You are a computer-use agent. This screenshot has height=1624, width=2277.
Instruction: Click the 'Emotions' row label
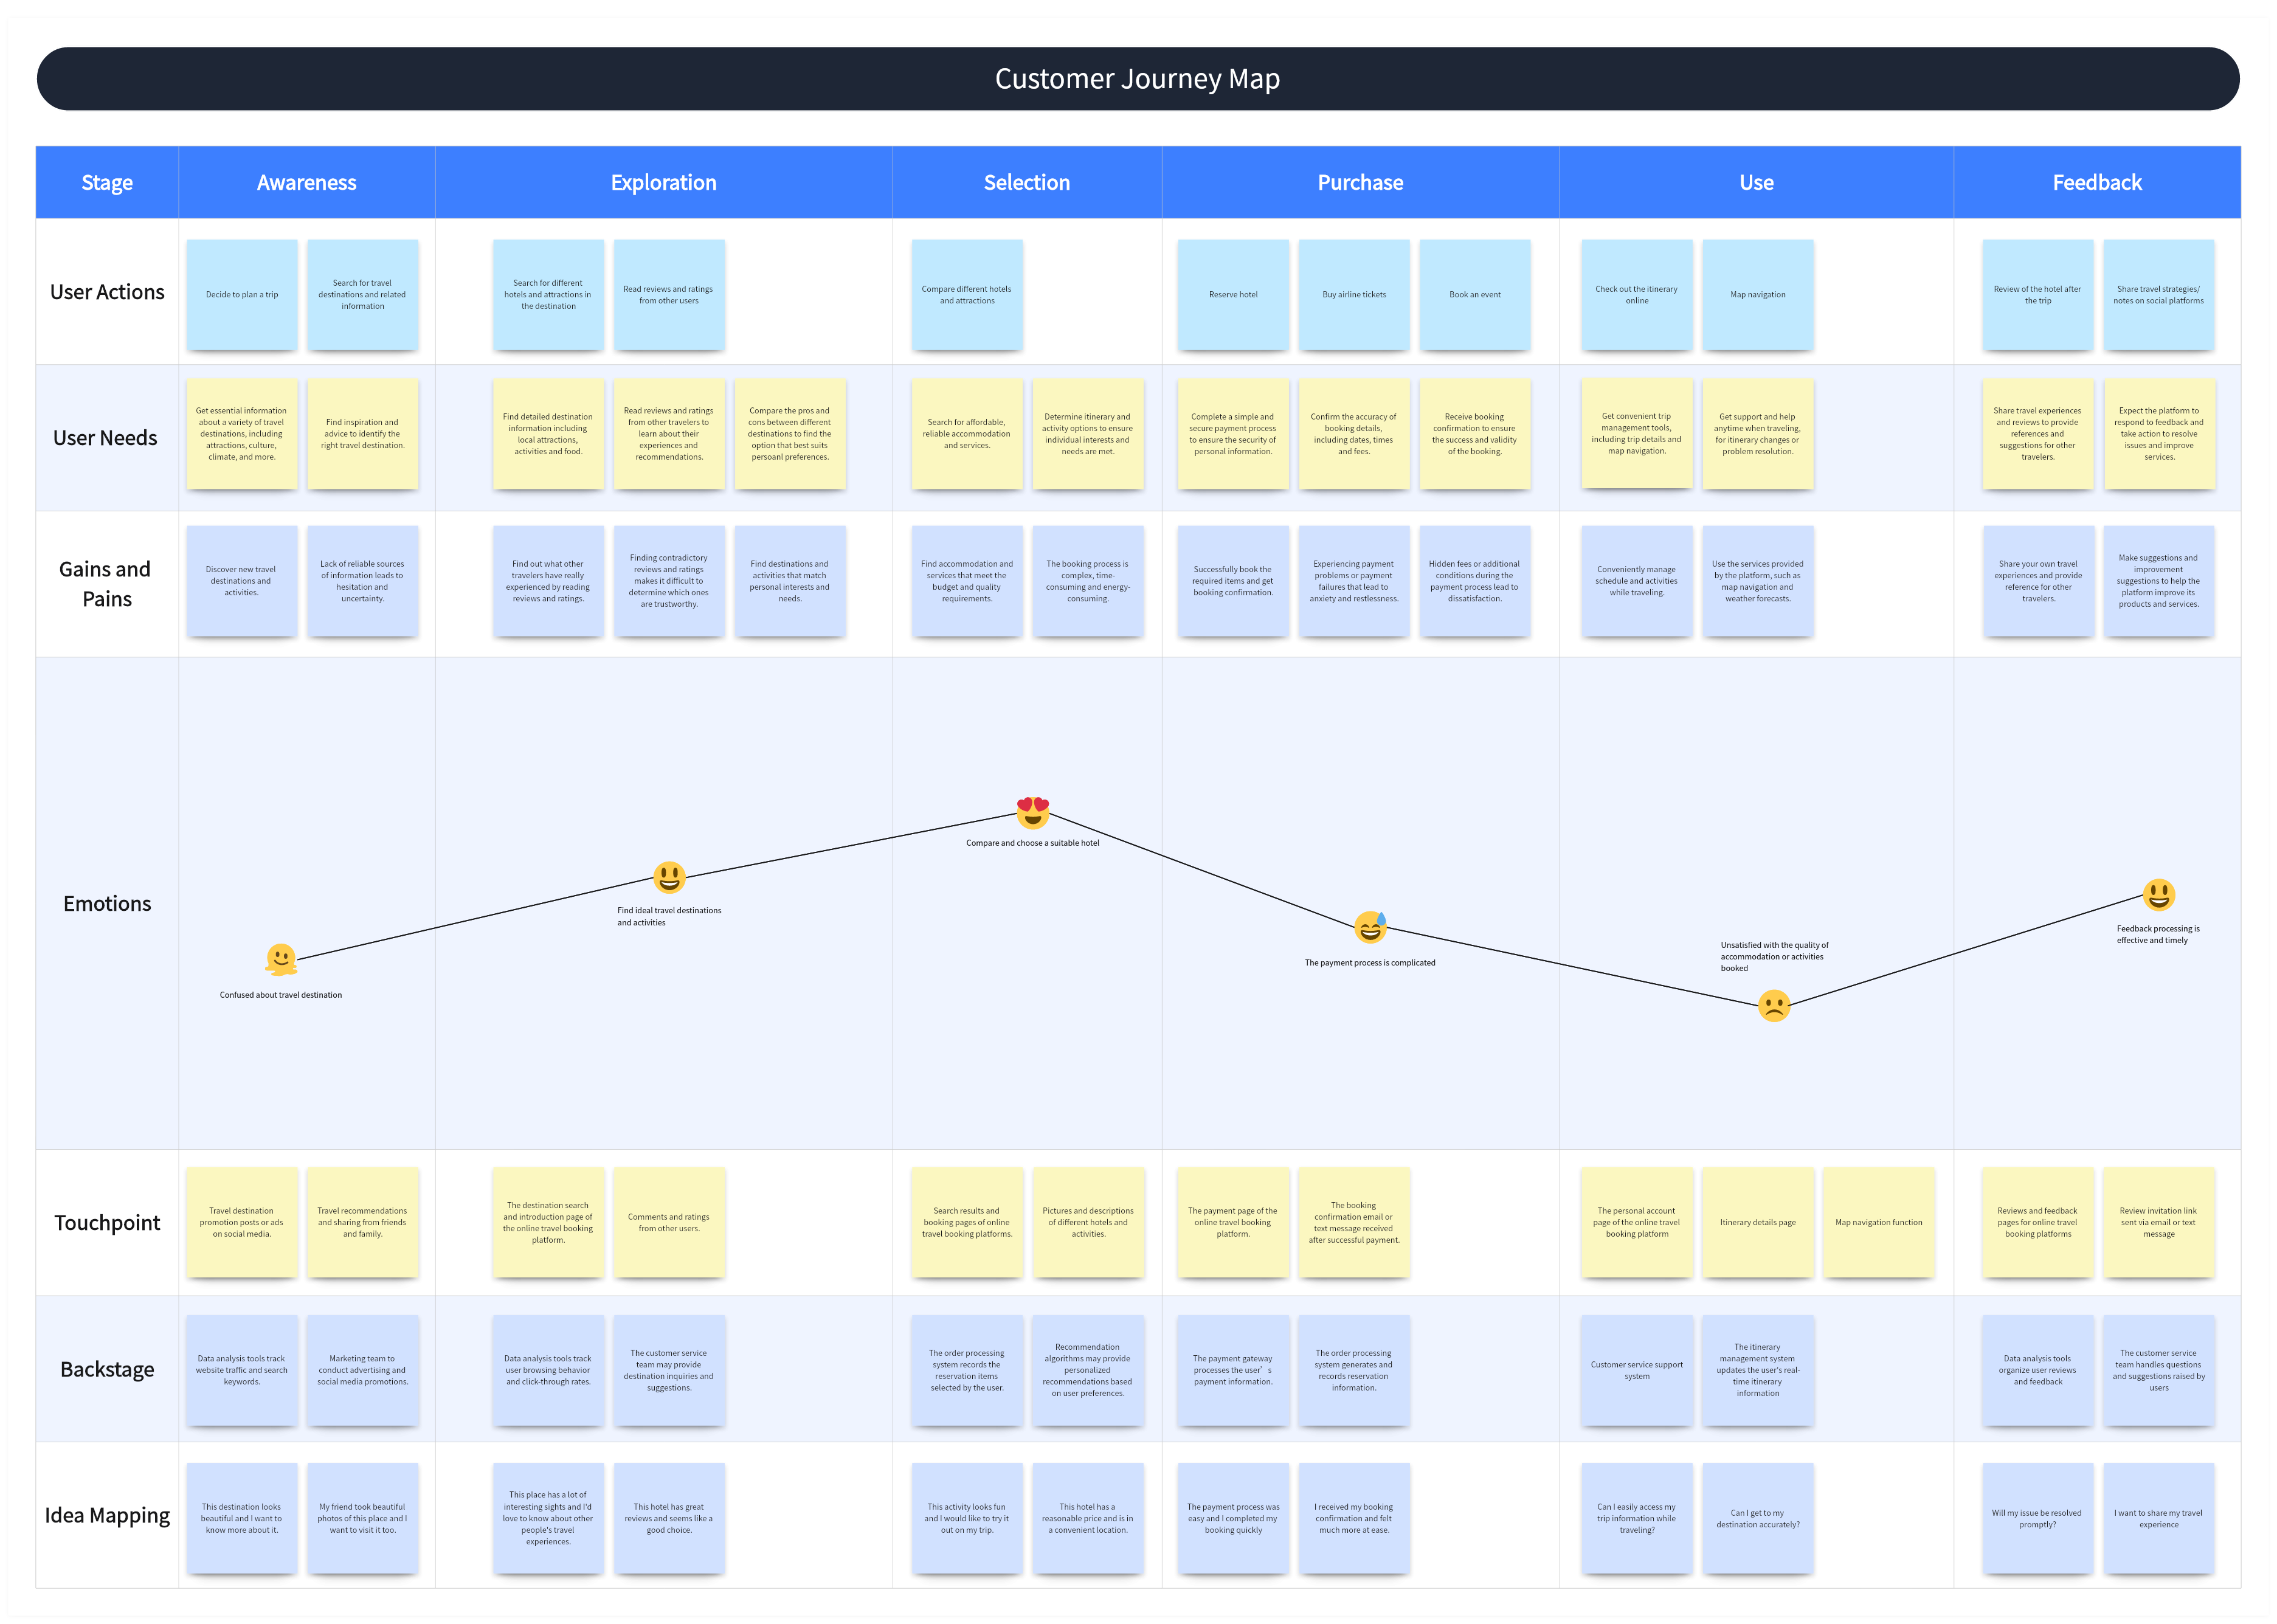(x=107, y=904)
